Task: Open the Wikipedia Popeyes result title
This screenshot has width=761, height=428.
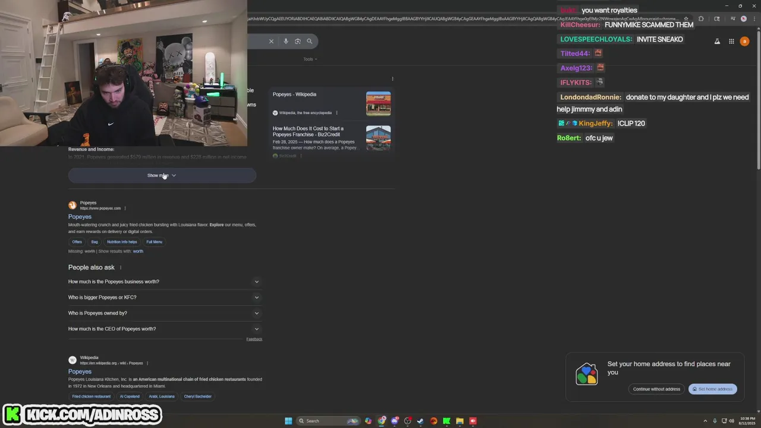Action: tap(80, 372)
